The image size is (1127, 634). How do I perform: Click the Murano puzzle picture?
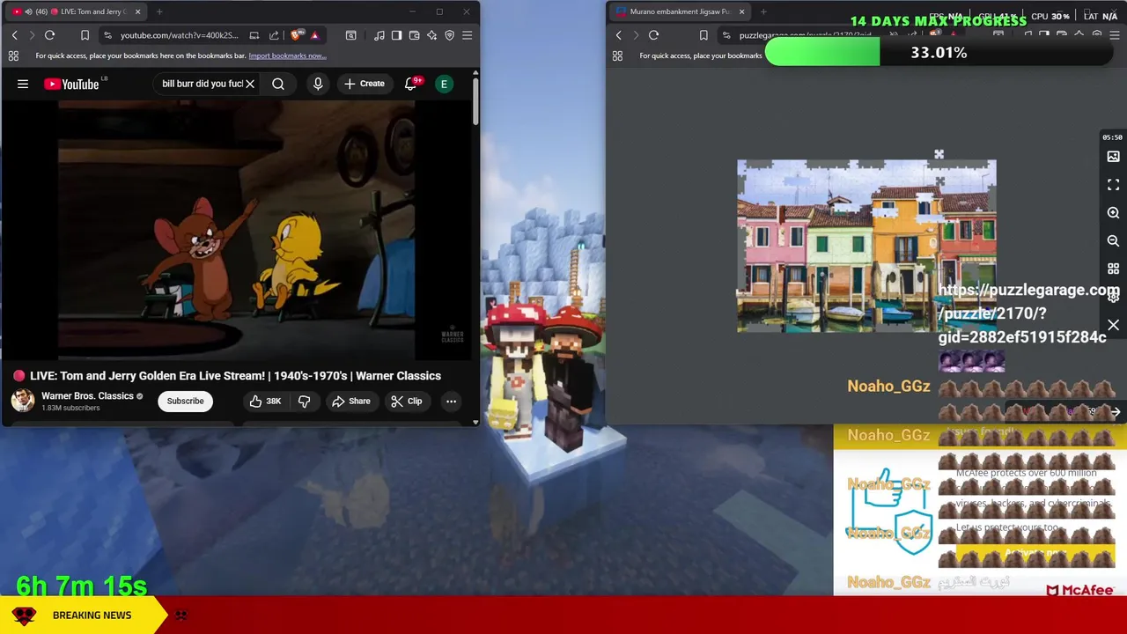click(x=866, y=246)
